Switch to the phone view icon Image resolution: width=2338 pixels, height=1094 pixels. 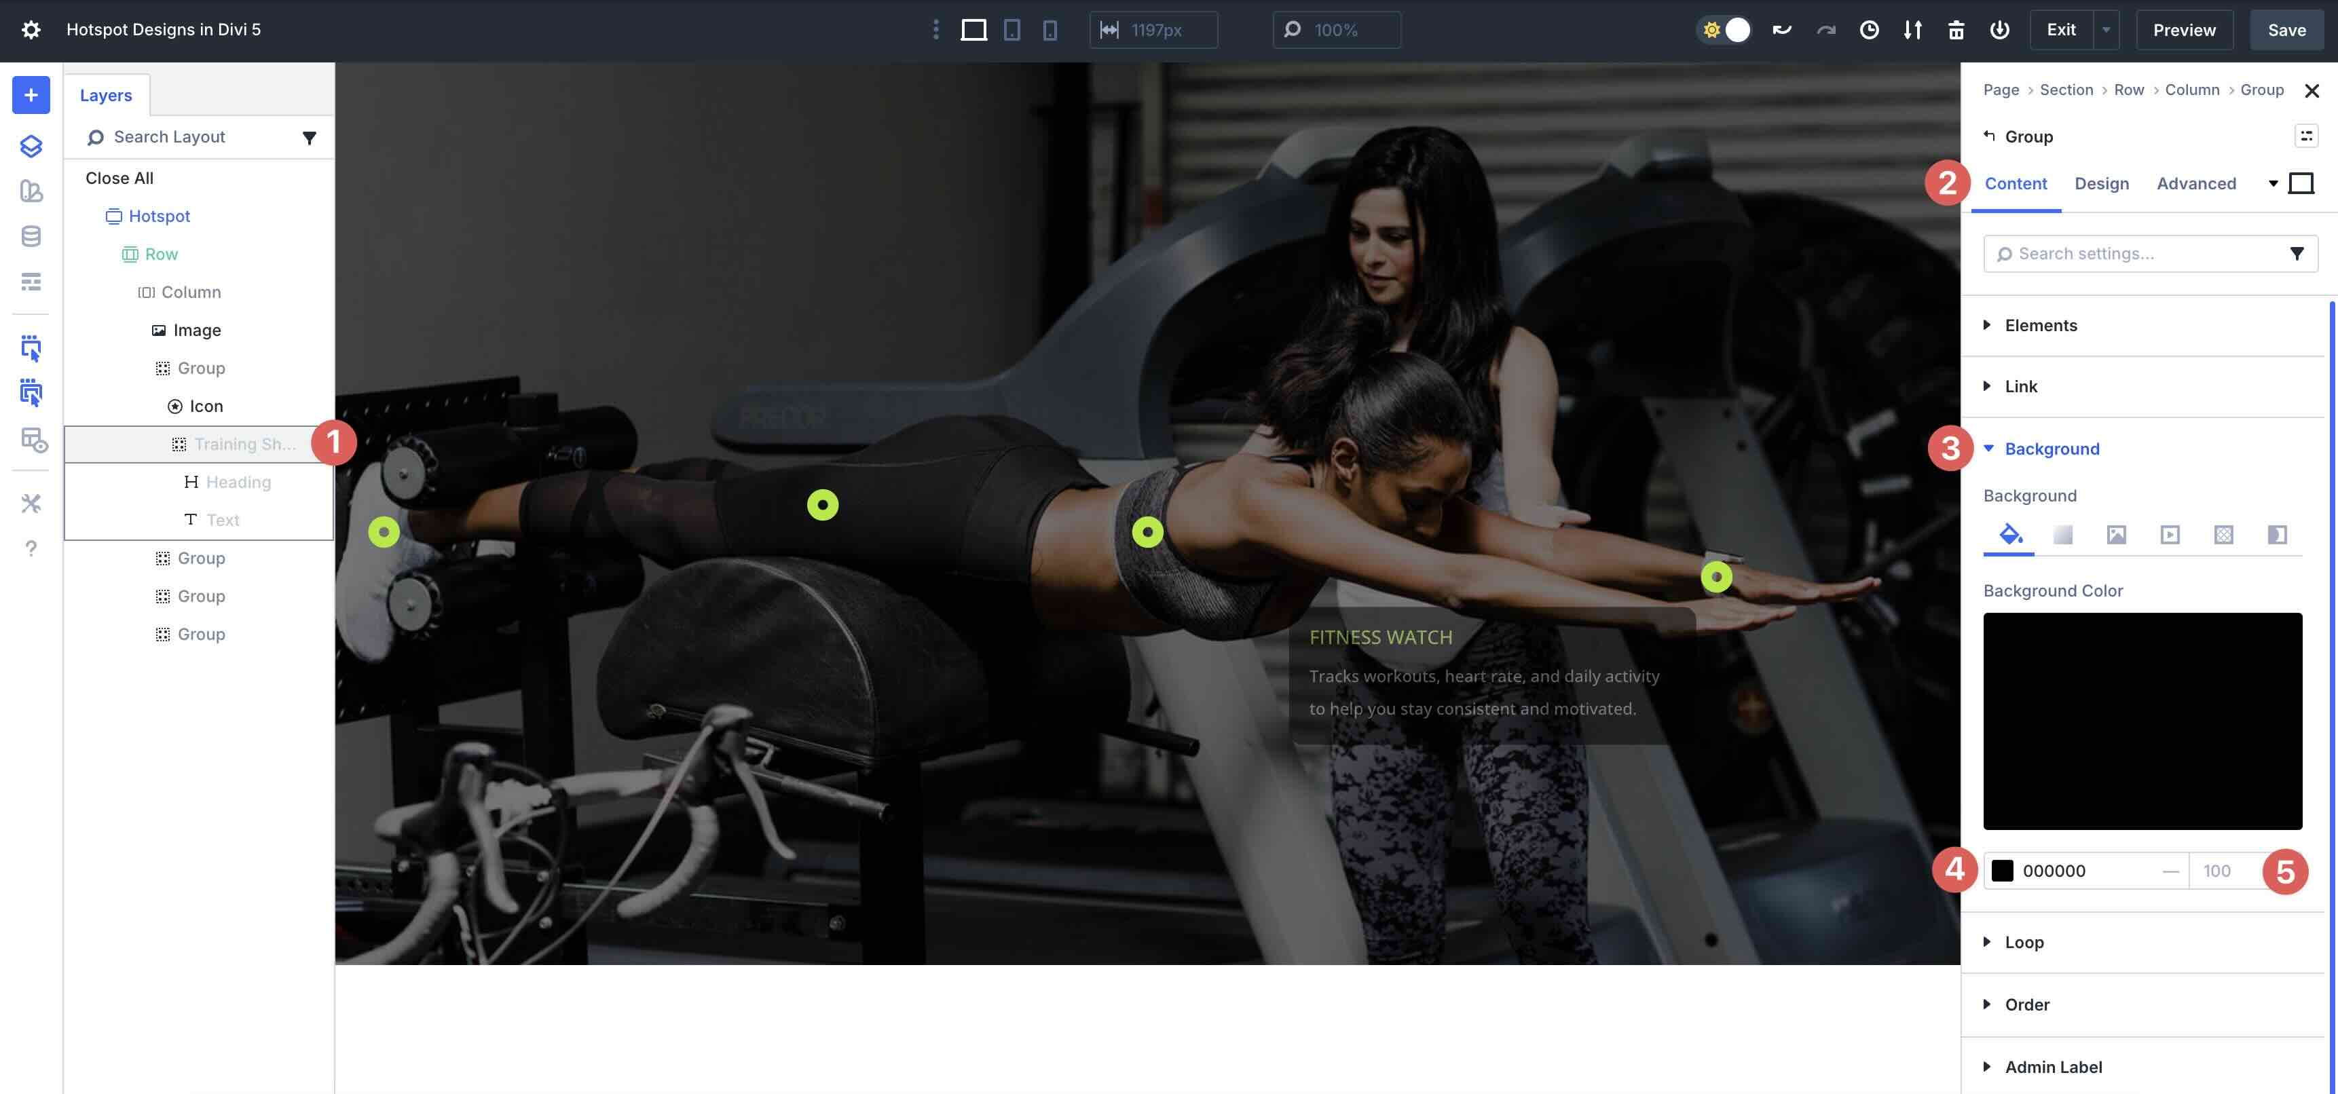tap(1050, 30)
